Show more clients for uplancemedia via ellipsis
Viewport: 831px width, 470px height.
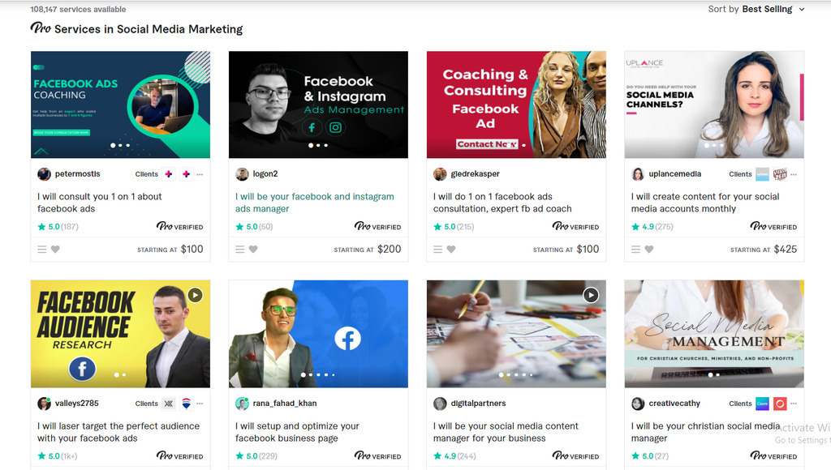tap(794, 174)
